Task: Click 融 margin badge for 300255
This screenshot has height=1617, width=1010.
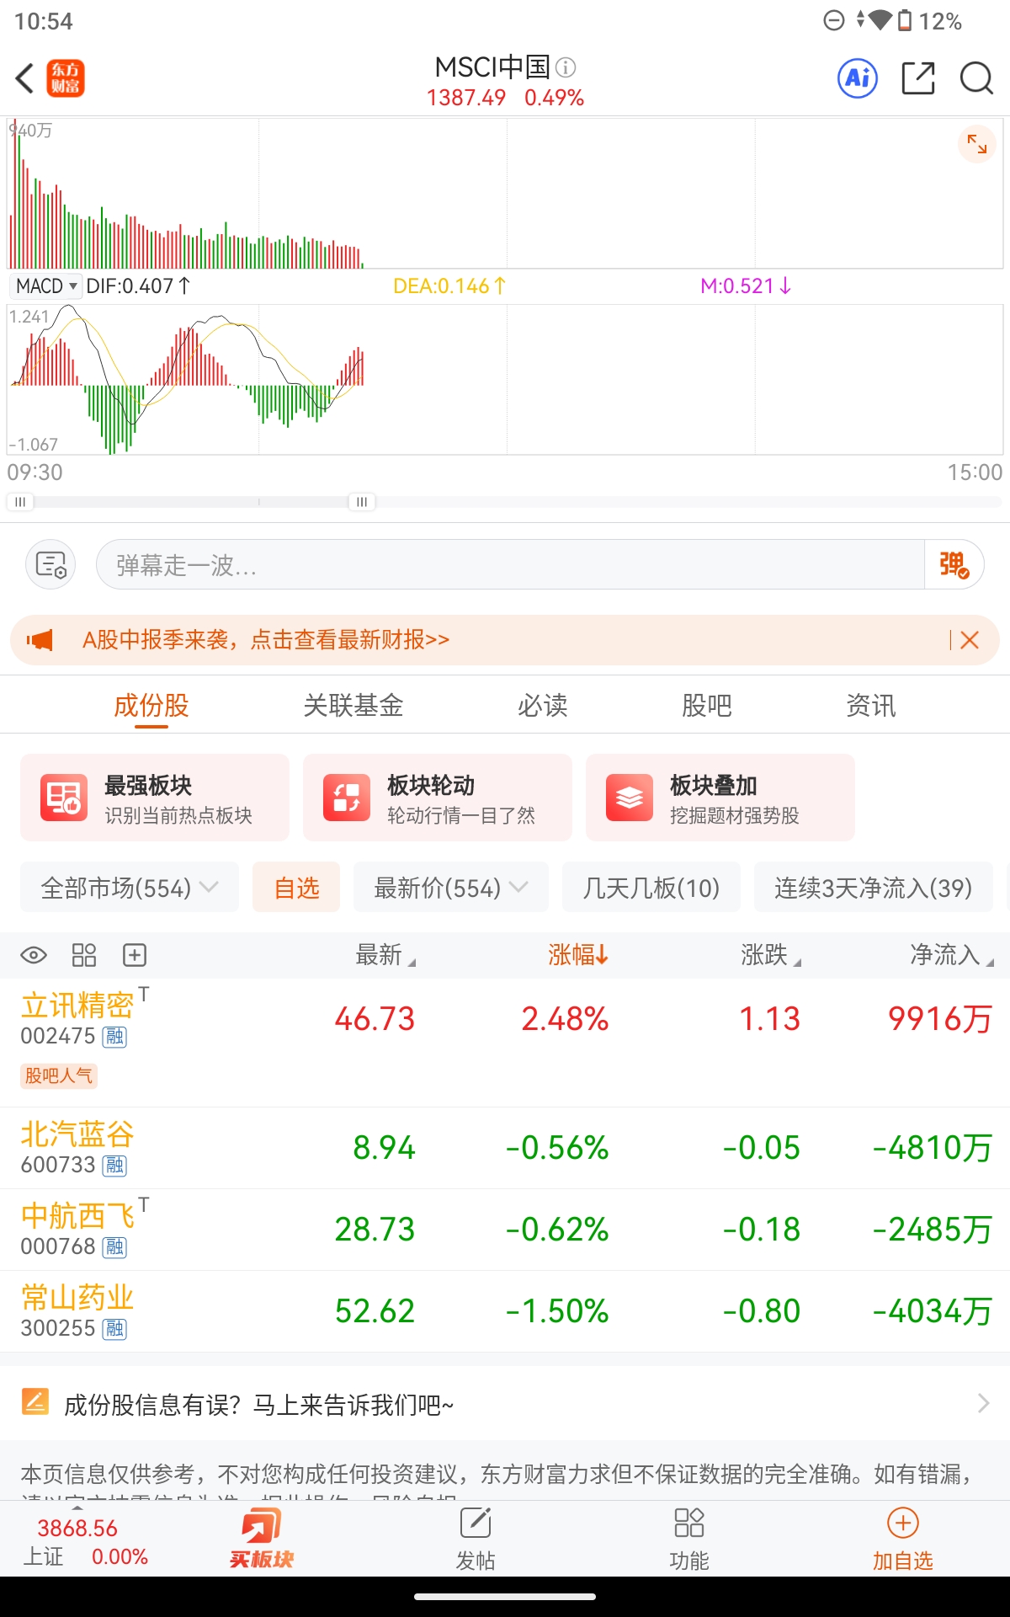Action: (114, 1329)
